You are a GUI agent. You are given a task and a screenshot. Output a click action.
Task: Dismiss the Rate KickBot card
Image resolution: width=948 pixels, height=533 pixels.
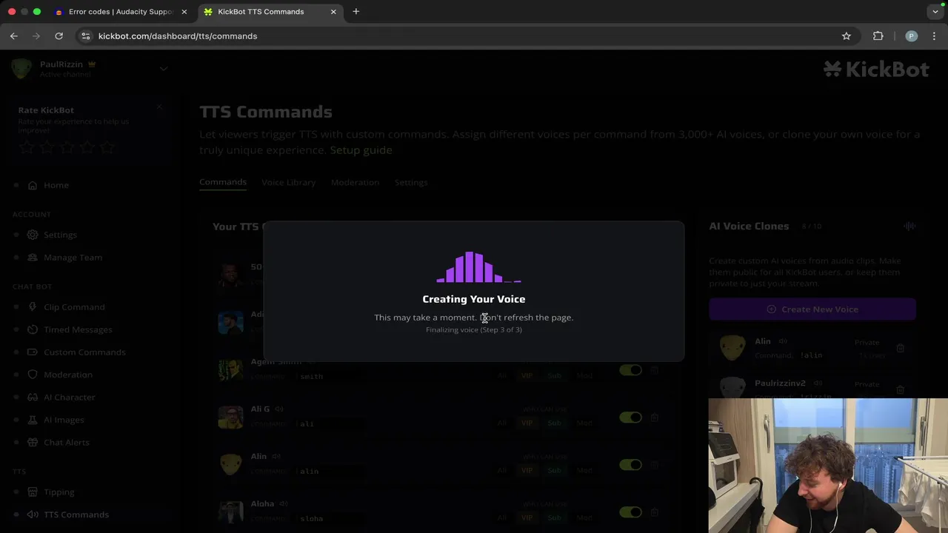(x=159, y=107)
